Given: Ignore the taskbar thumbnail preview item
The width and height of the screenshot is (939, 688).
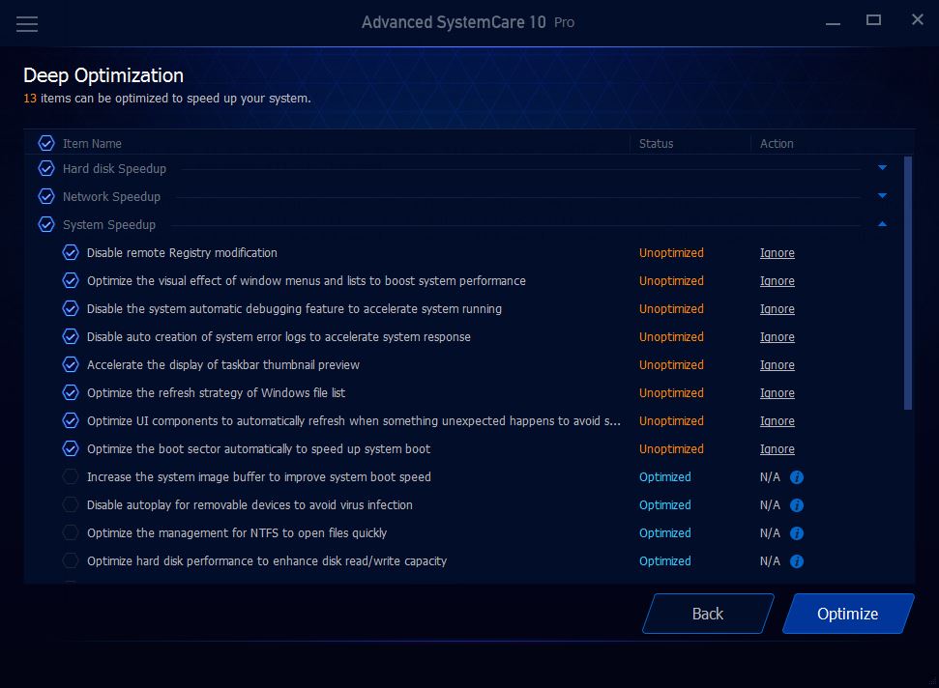Looking at the screenshot, I should [778, 365].
